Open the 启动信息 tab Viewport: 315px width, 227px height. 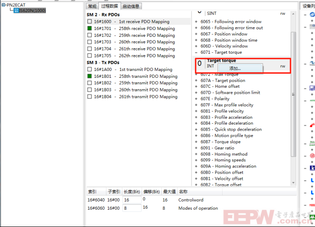(131, 6)
